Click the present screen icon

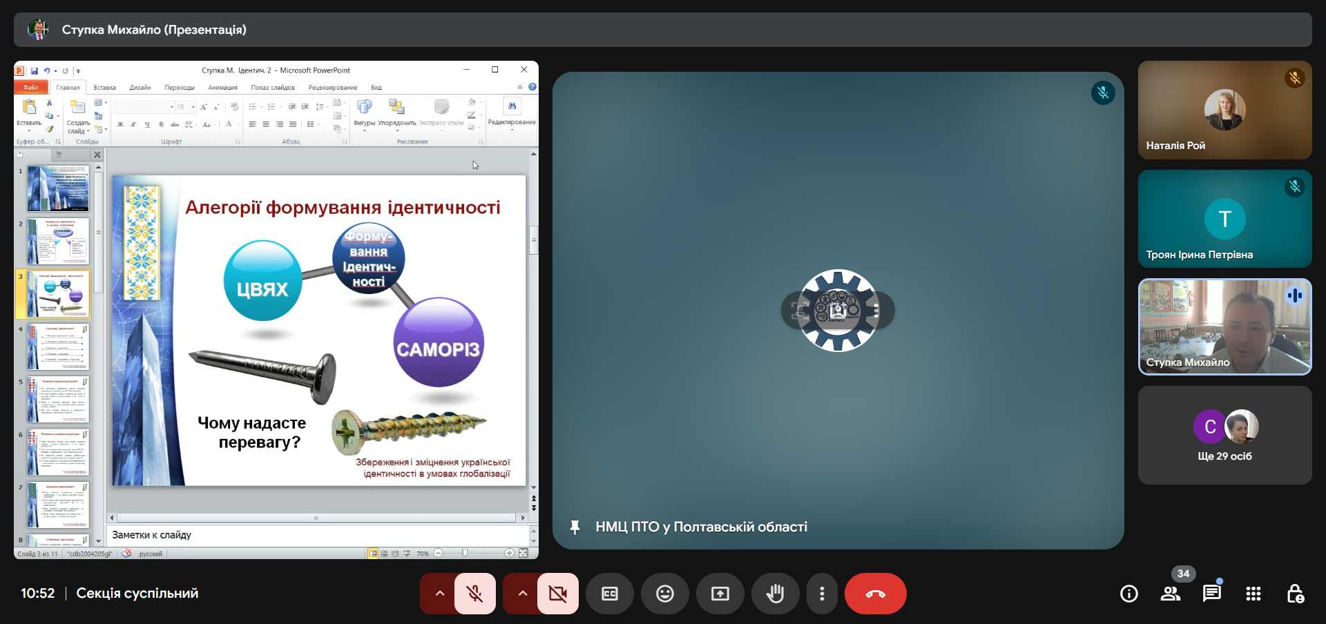[720, 594]
